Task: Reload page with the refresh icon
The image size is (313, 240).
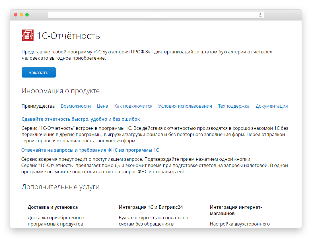Action: [x=260, y=15]
